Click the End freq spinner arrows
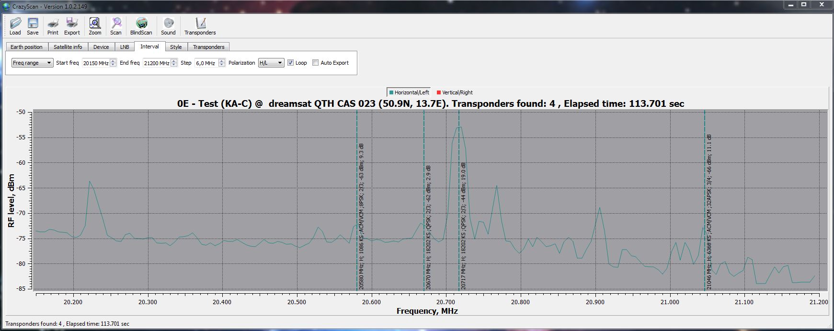The image size is (834, 331). coord(174,63)
